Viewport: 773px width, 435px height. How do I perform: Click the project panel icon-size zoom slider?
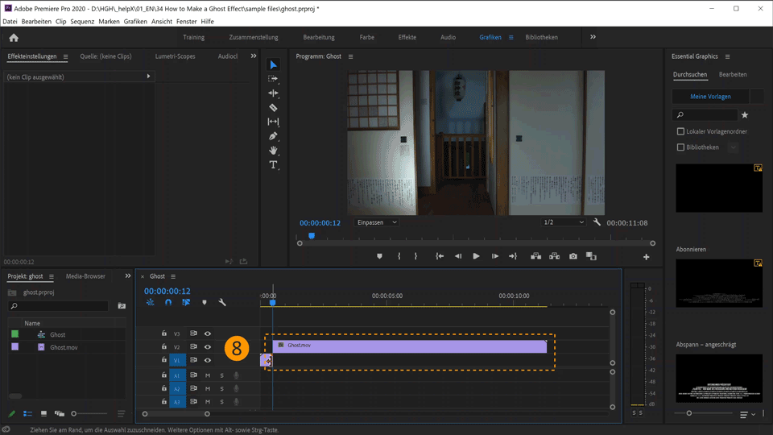coord(74,414)
